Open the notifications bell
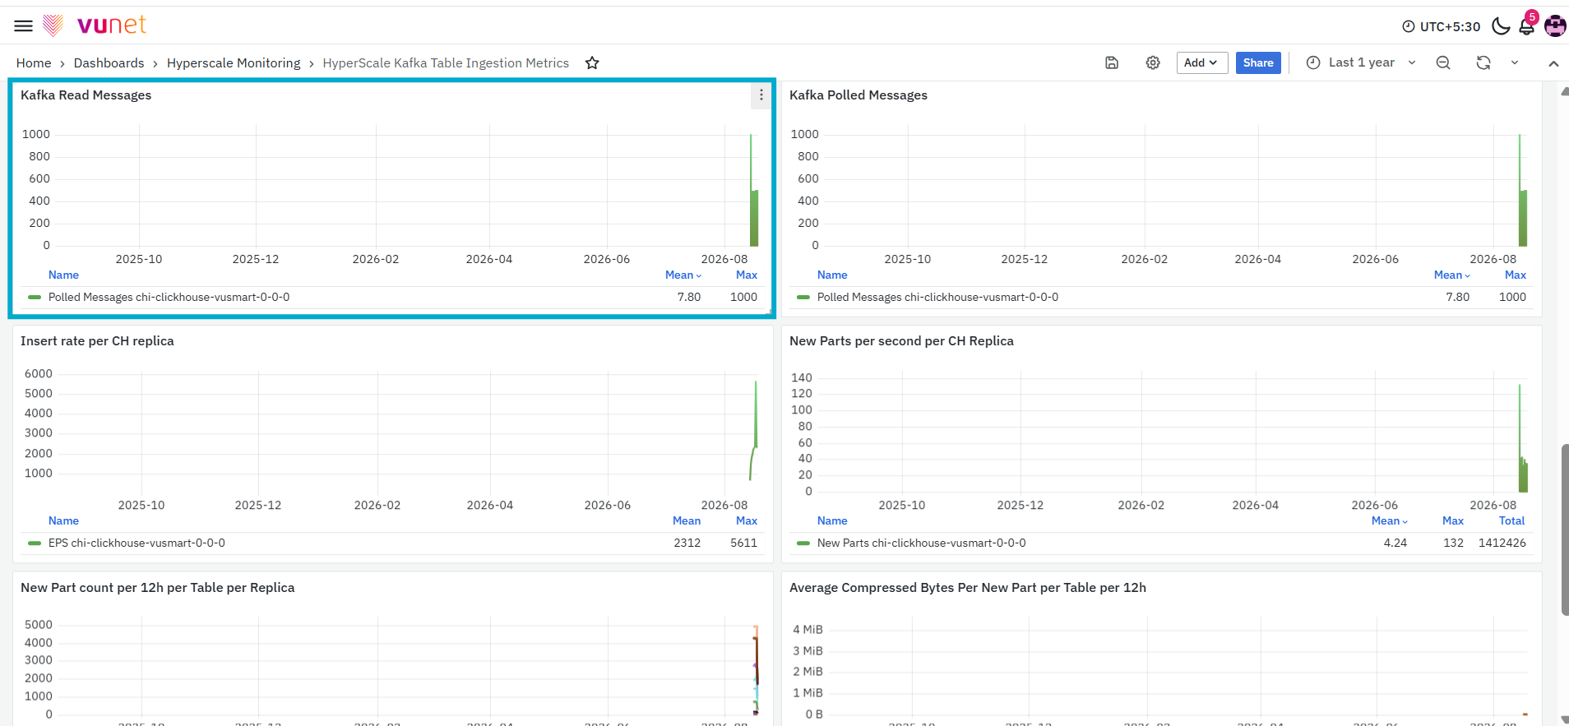Image resolution: width=1569 pixels, height=726 pixels. point(1527,25)
